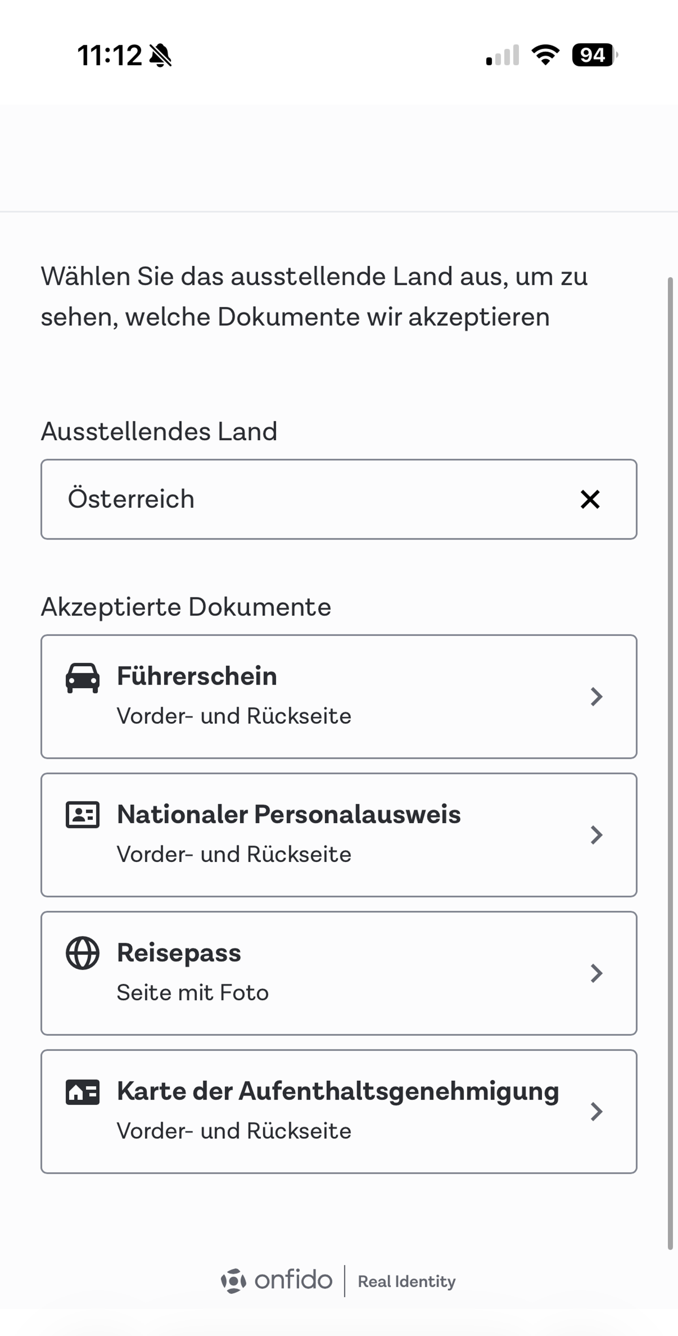Expand the Reisepass chevron arrow
Viewport: 678px width, 1336px height.
(x=597, y=973)
